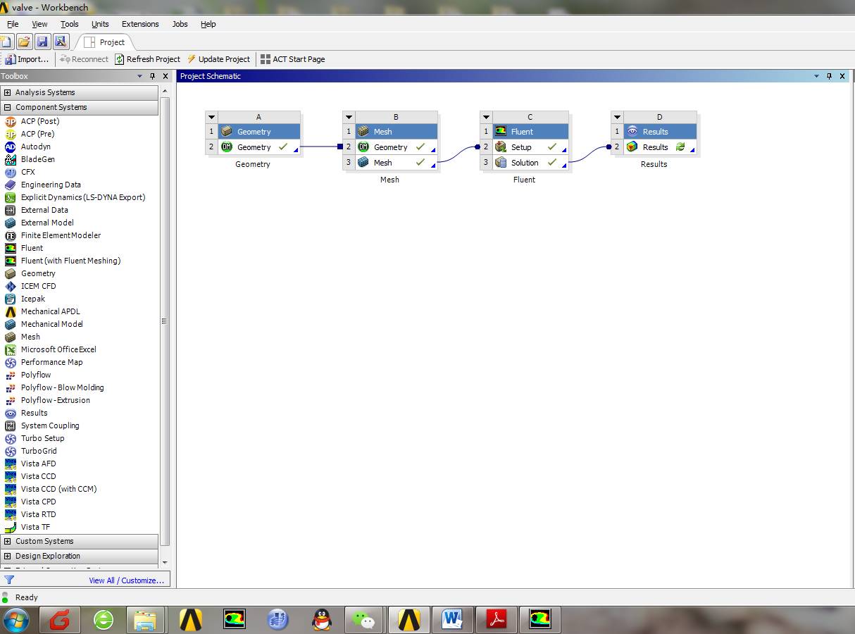Image resolution: width=855 pixels, height=634 pixels.
Task: Open the ACT Start Page
Action: 292,59
